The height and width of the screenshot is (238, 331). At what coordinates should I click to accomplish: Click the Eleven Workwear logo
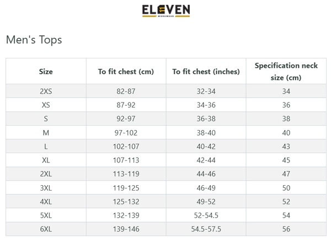(x=166, y=11)
